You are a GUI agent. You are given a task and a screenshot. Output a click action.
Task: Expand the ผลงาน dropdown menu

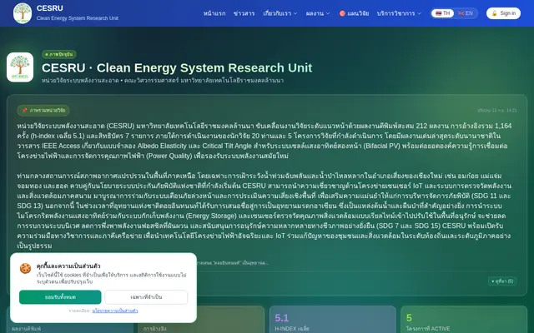tap(318, 13)
